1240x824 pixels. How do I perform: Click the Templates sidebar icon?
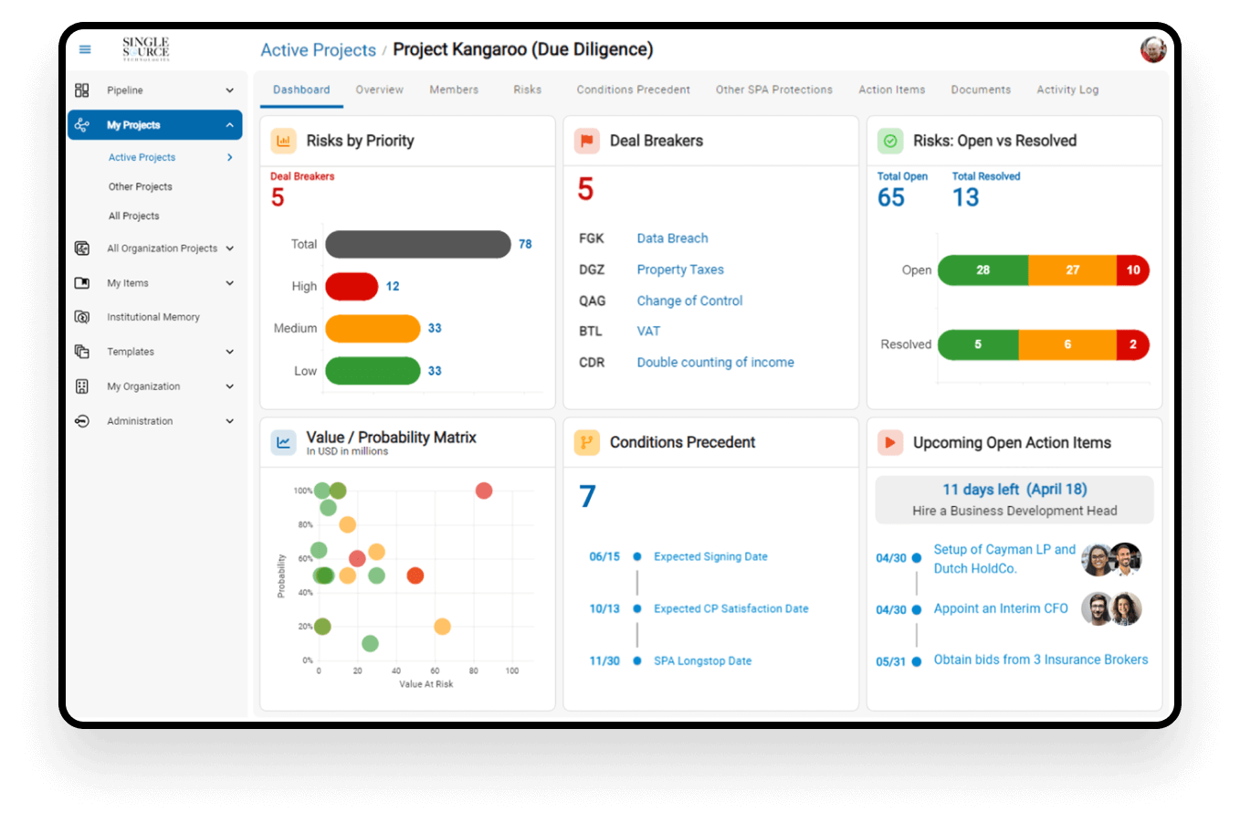coord(82,352)
